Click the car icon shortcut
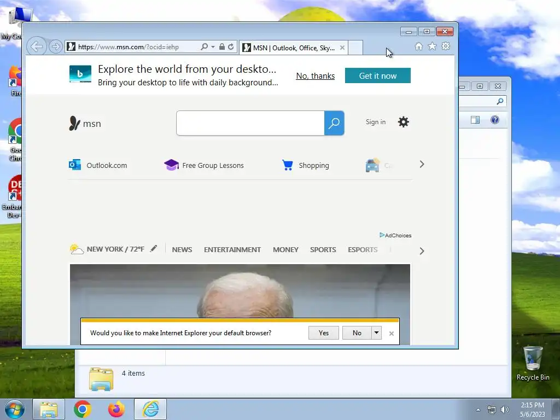Screen dimensions: 560x420 point(372,165)
